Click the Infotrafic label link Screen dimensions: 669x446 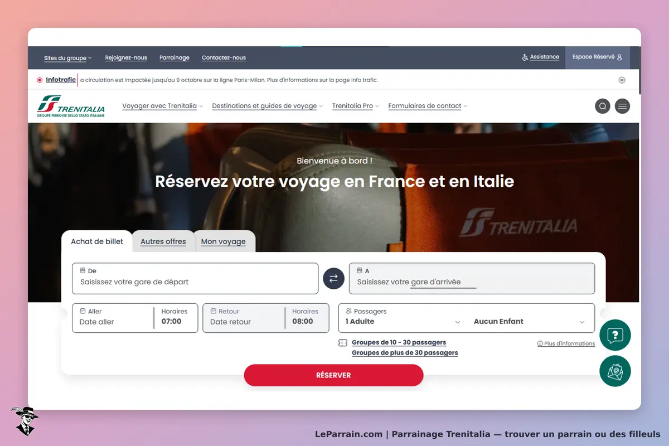61,80
